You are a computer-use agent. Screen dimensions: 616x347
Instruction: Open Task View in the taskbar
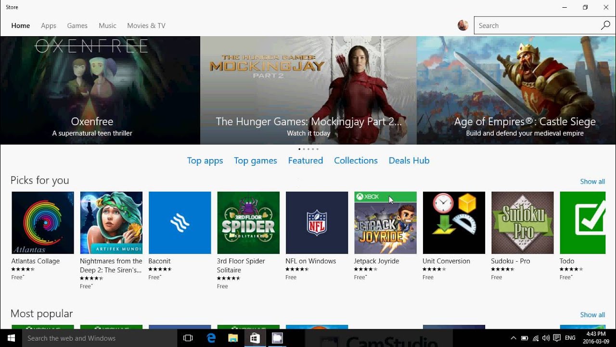(188, 338)
